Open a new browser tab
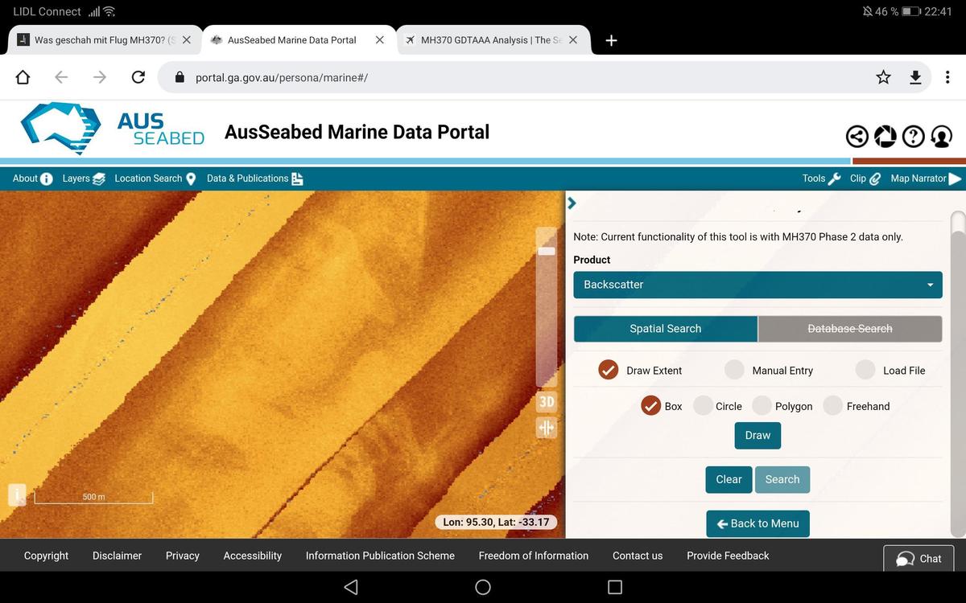 (x=612, y=40)
